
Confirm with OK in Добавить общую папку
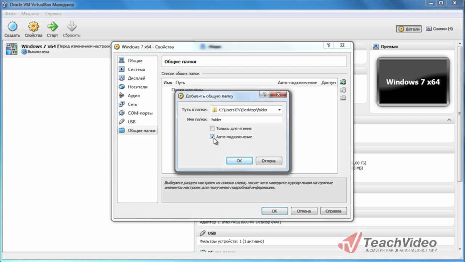pyautogui.click(x=239, y=161)
